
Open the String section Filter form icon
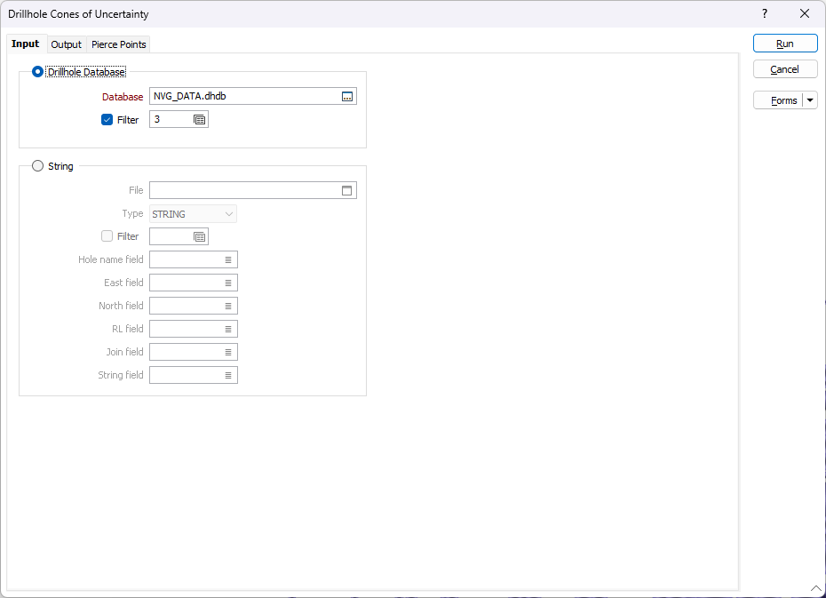coord(200,236)
